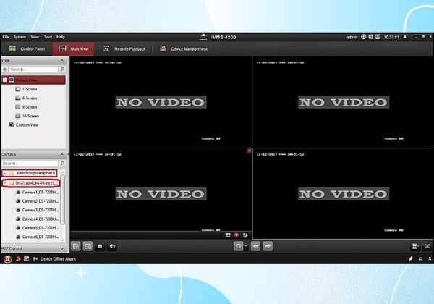Switch to the Device Management tab
The height and width of the screenshot is (304, 434).
184,48
